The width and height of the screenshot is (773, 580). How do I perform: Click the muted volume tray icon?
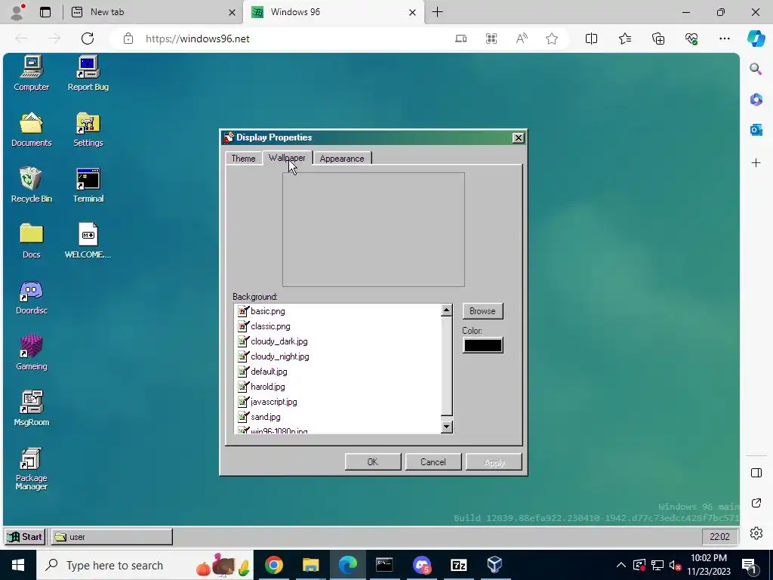pyautogui.click(x=676, y=565)
